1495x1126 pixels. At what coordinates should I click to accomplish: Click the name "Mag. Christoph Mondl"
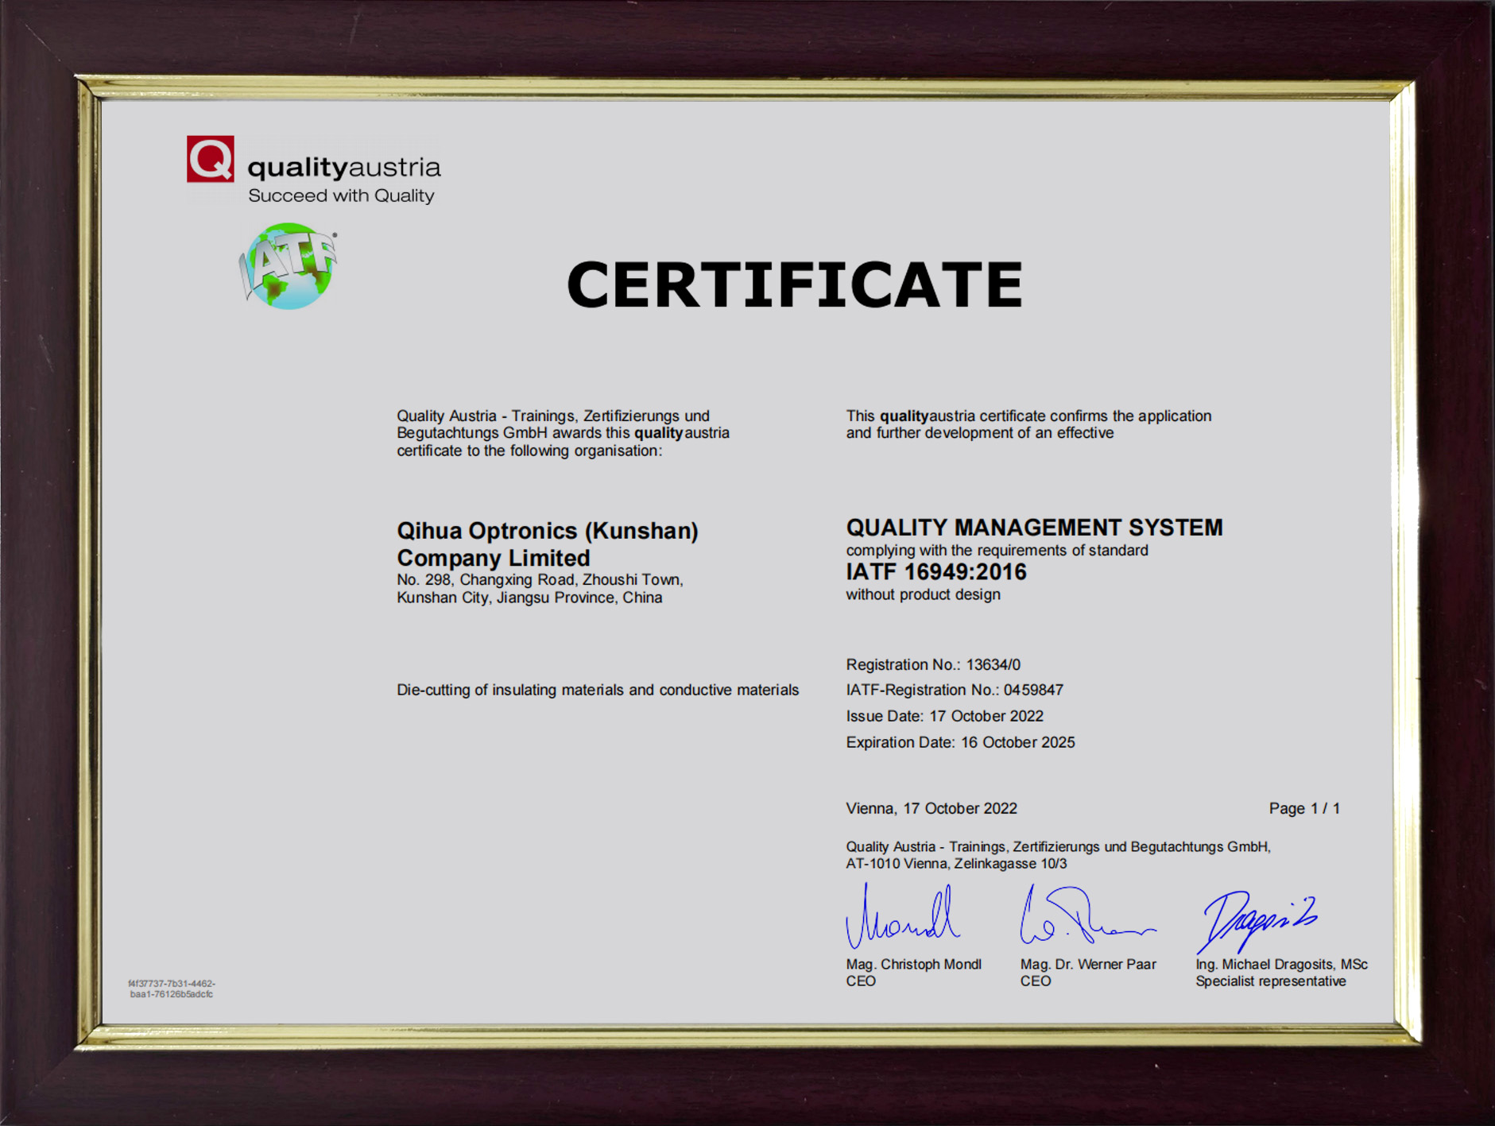tap(913, 964)
